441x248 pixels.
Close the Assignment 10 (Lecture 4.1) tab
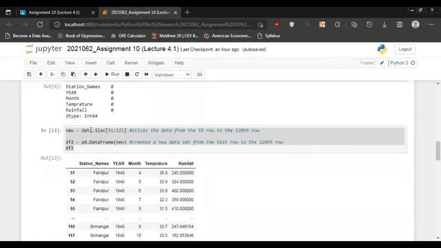93,12
